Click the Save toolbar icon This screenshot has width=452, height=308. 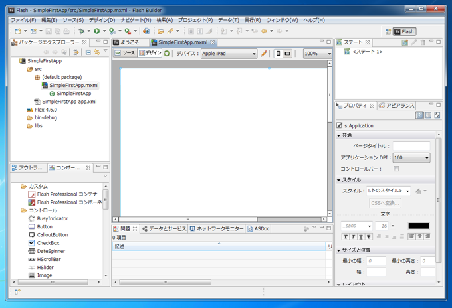coord(49,31)
